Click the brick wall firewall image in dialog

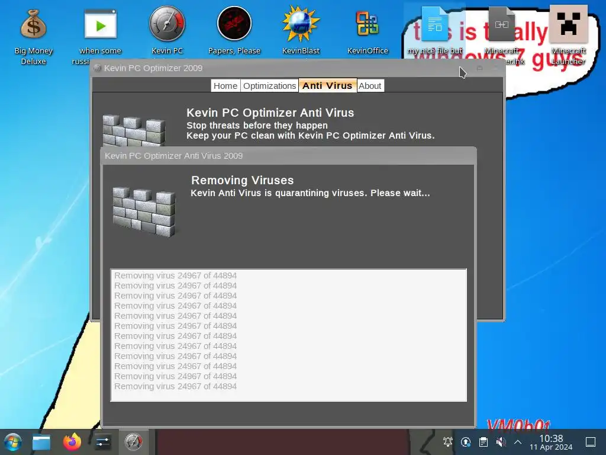[x=144, y=212]
